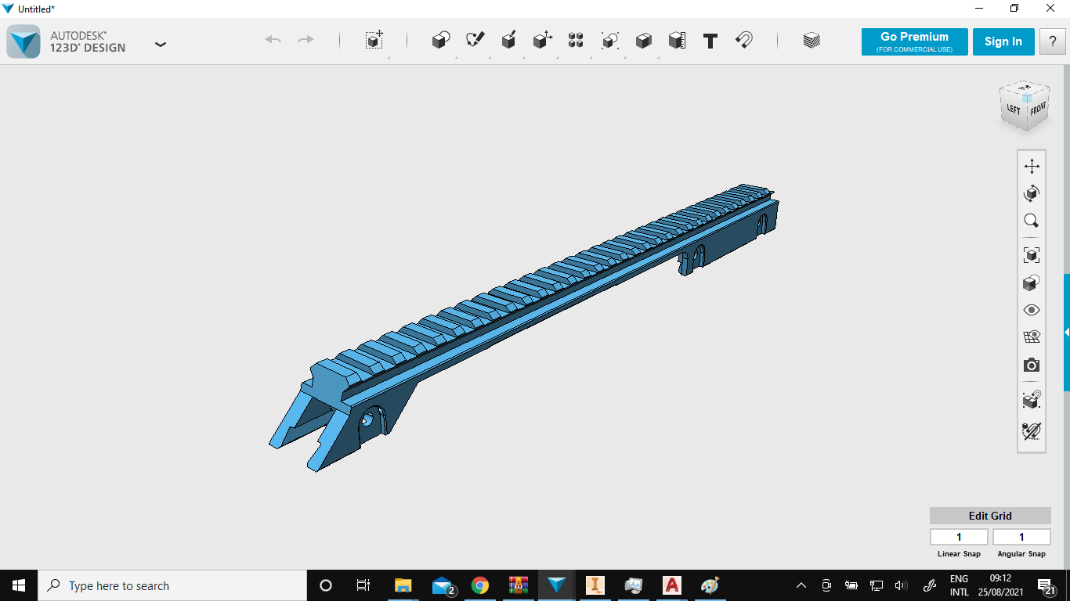Screen dimensions: 1070x601
Task: Activate the Orbit navigation tool
Action: pyautogui.click(x=1032, y=193)
